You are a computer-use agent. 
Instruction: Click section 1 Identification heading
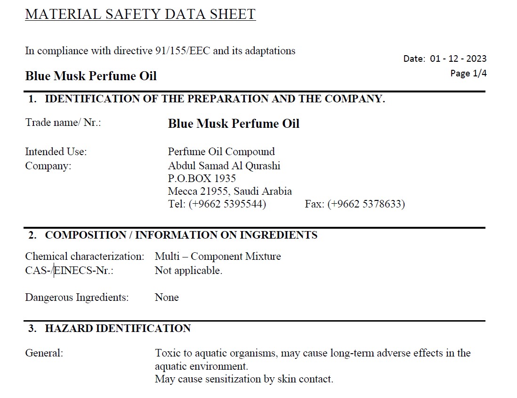[207, 99]
